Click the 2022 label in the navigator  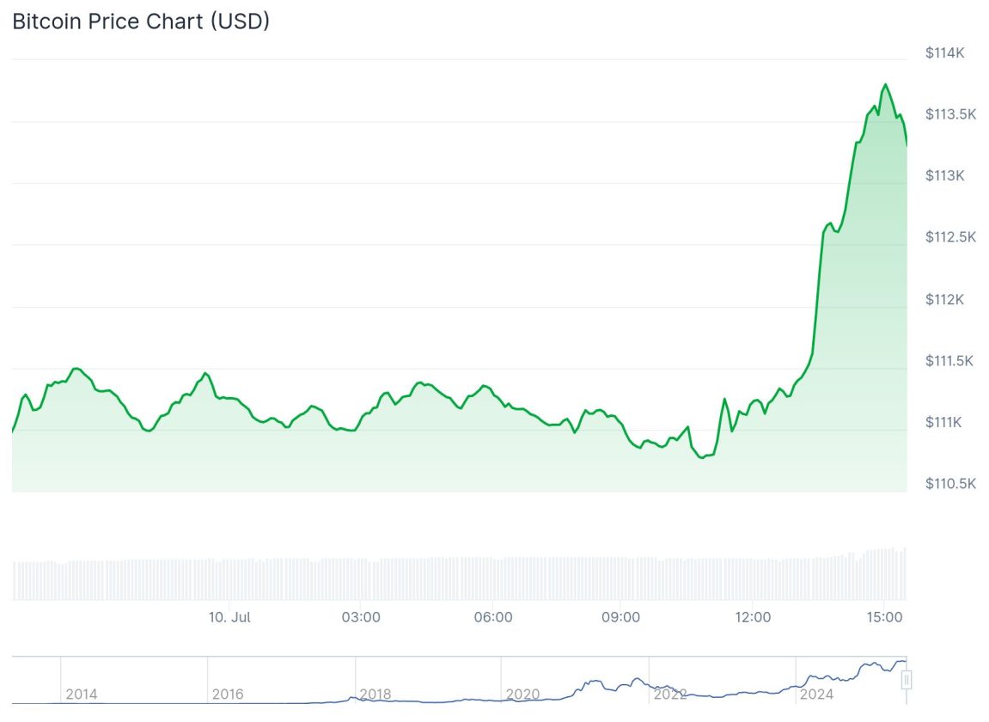pos(670,694)
